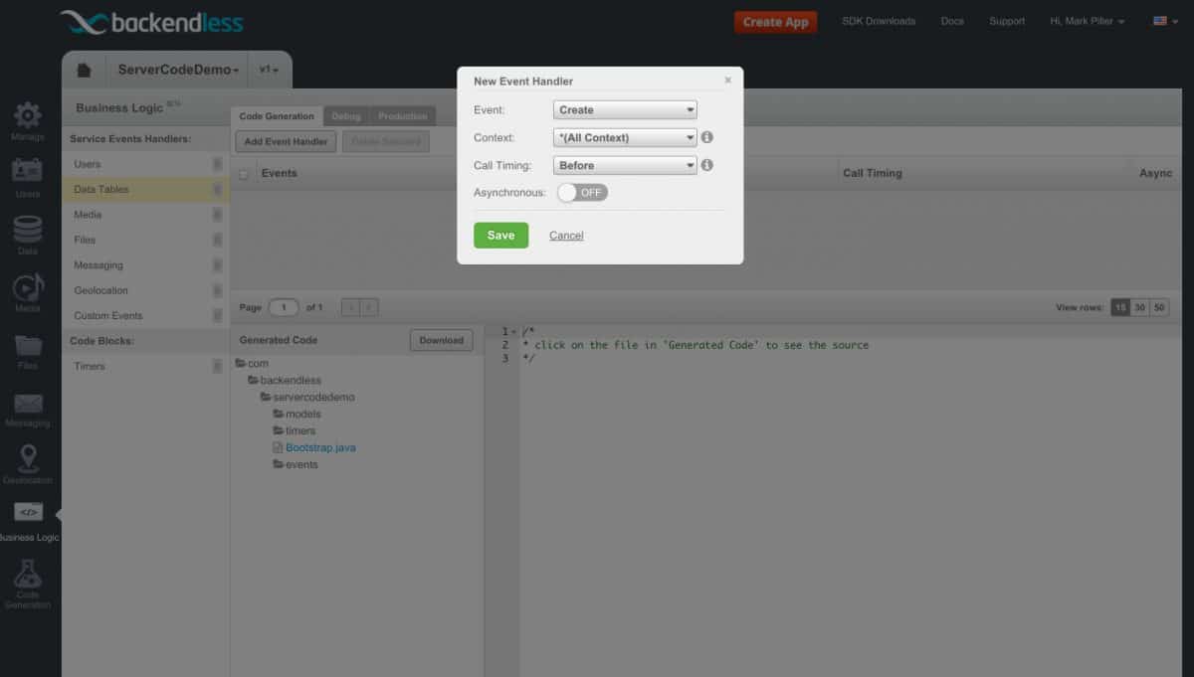
Task: Open SDK Downloads link
Action: tap(879, 21)
